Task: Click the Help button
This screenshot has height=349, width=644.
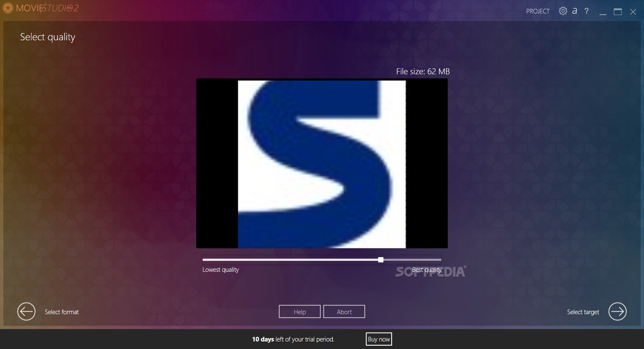Action: coord(300,312)
